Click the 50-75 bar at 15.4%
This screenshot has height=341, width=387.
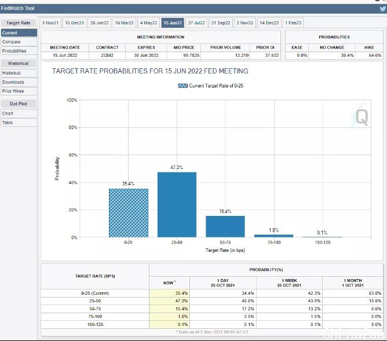(x=225, y=226)
